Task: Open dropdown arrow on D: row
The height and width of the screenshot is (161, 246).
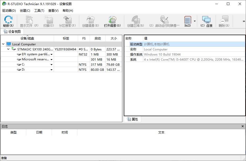Action: click(51, 70)
